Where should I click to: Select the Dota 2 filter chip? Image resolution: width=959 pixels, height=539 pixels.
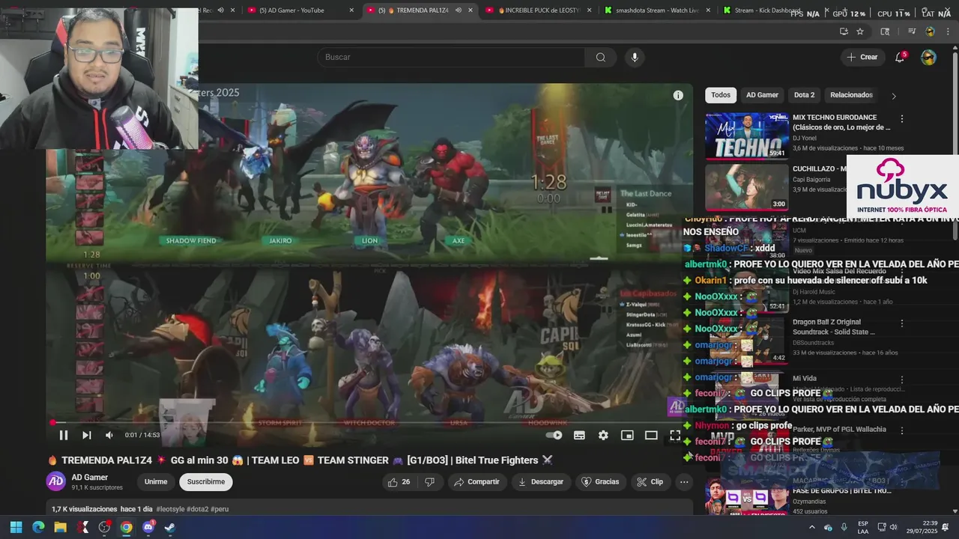point(804,95)
